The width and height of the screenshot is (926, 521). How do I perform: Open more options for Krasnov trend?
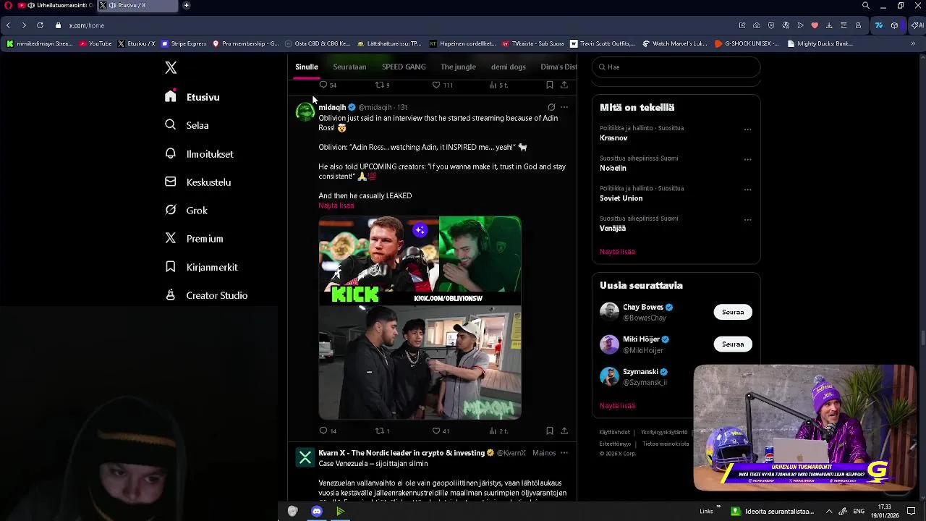point(748,130)
